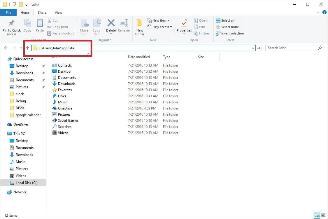Open Properties from the ribbon
The height and width of the screenshot is (219, 328).
184,26
